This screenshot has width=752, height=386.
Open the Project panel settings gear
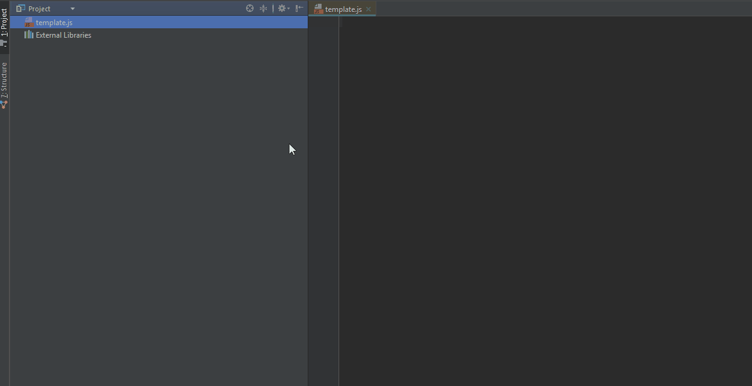click(x=283, y=8)
